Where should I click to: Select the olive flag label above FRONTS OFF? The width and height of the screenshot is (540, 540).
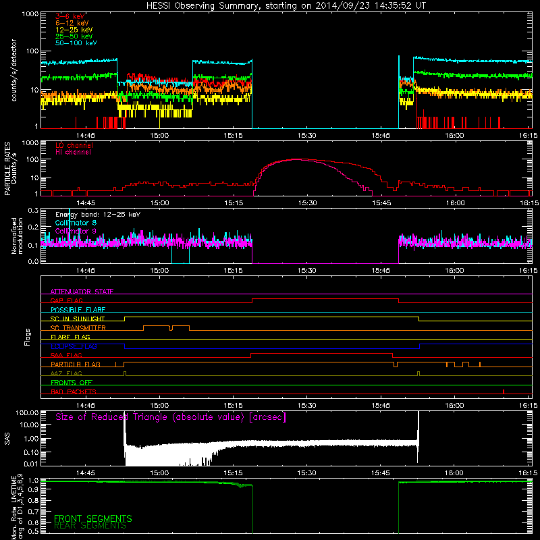(x=66, y=373)
